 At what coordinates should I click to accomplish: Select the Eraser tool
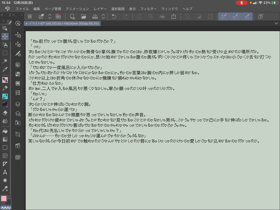(5, 113)
